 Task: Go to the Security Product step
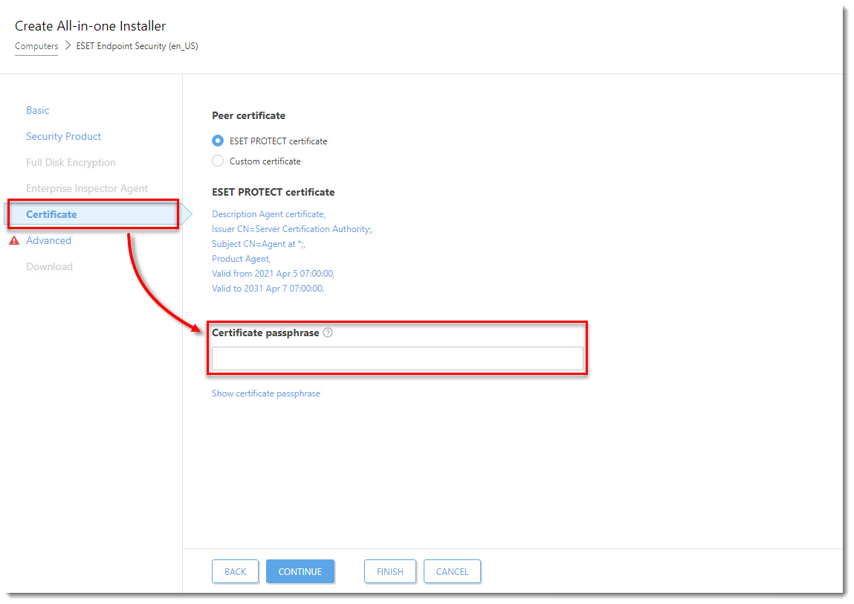point(64,136)
